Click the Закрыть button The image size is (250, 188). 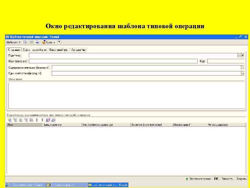coord(241,179)
